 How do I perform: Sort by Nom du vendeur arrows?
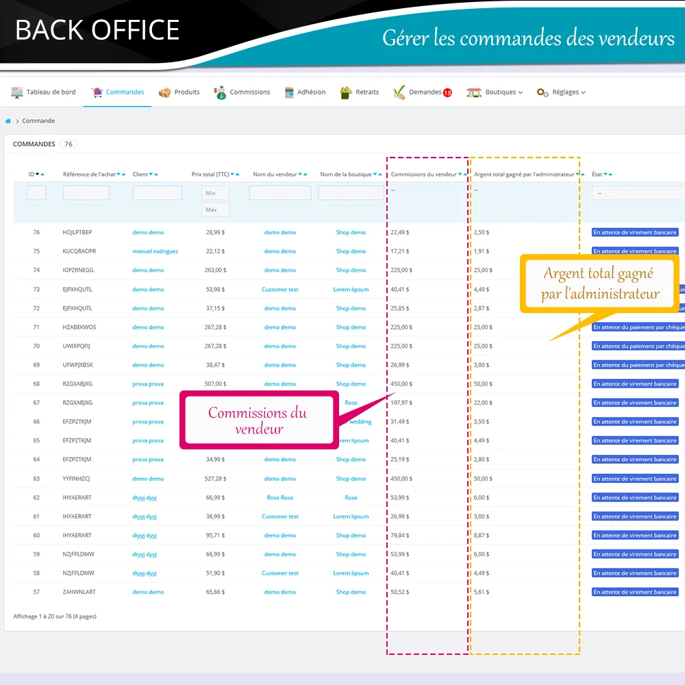[x=303, y=174]
